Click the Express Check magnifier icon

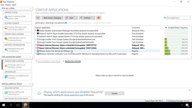[x=6, y=17]
